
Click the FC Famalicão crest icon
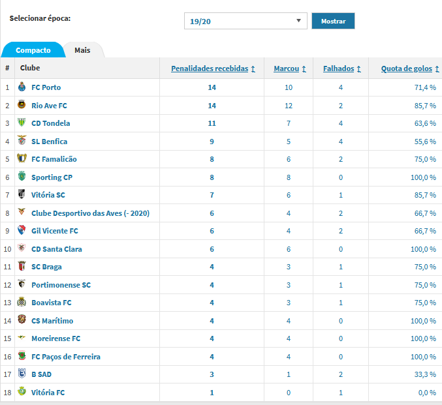point(22,158)
